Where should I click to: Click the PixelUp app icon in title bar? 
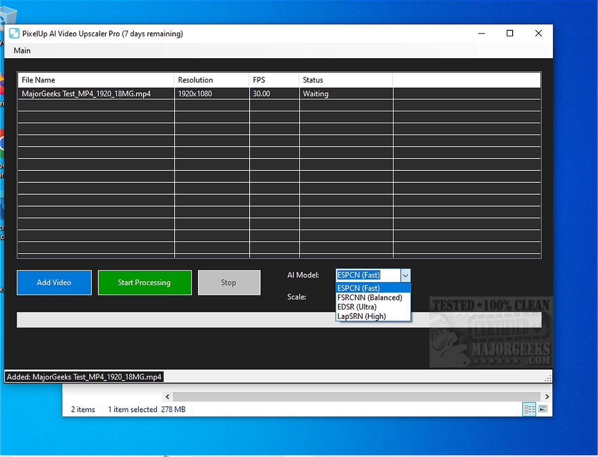pos(14,34)
